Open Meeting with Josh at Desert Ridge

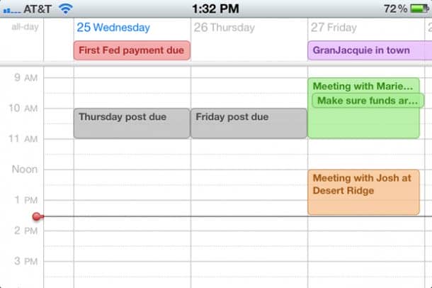363,192
